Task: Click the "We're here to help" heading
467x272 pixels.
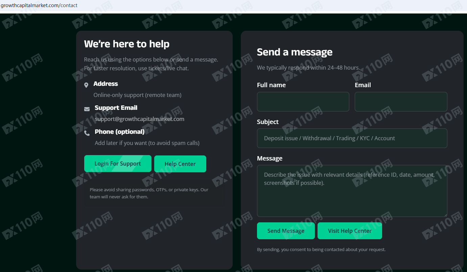Action: click(x=127, y=44)
